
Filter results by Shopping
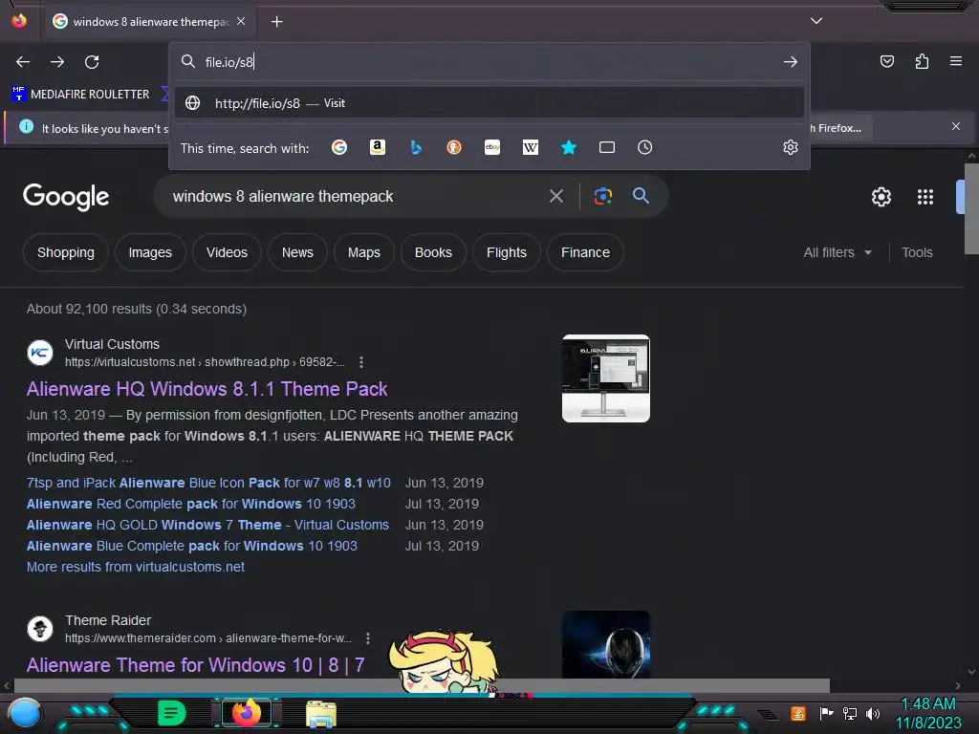[x=66, y=252]
